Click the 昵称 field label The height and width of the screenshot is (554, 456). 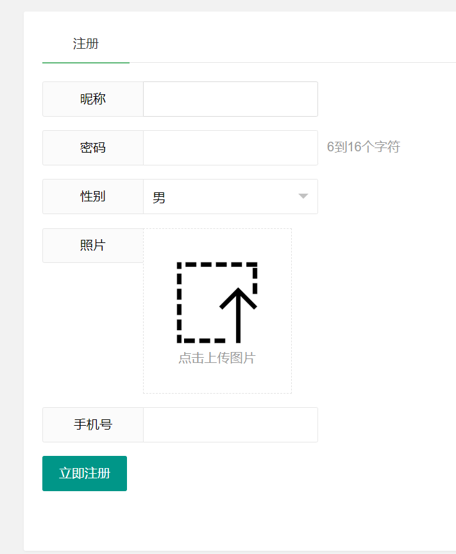[x=93, y=99]
